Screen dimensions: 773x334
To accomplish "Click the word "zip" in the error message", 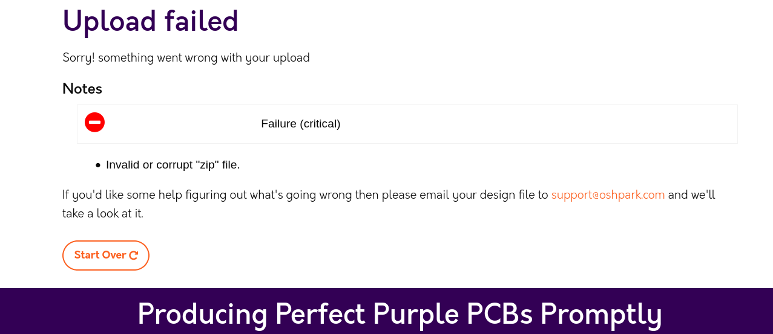I will click(x=208, y=165).
